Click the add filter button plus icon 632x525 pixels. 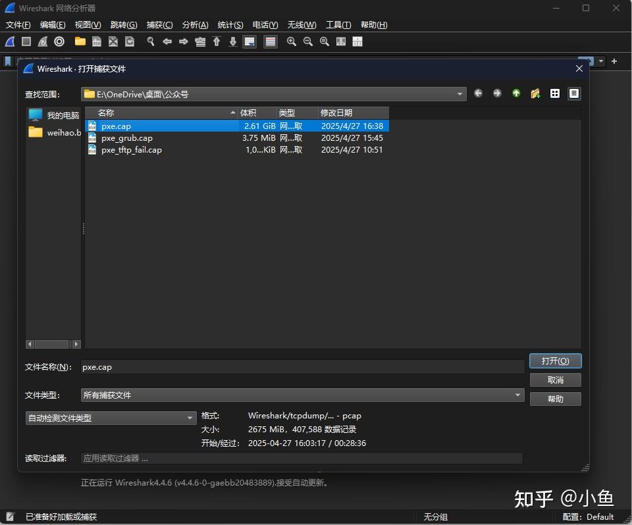click(614, 61)
